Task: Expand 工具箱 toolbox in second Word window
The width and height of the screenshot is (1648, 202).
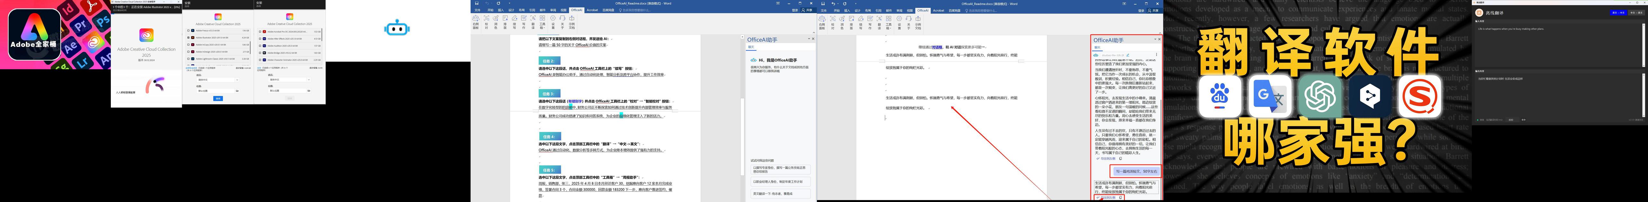Action: click(x=889, y=22)
